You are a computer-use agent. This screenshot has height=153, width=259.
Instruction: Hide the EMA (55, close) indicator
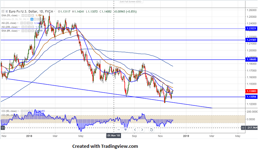coord(23,15)
